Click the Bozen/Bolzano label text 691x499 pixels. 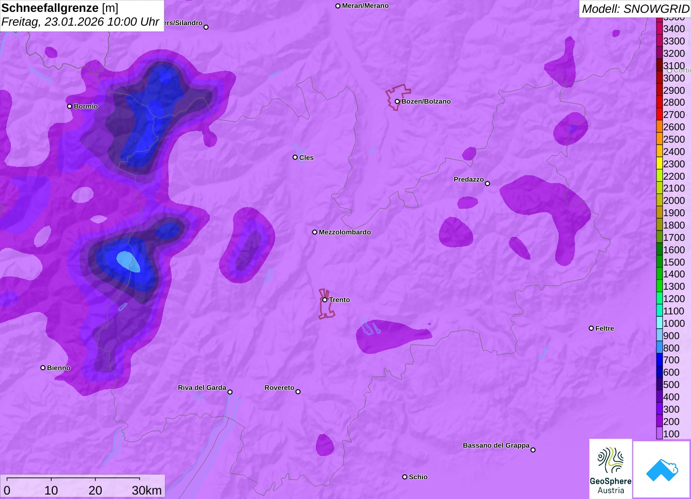point(426,102)
